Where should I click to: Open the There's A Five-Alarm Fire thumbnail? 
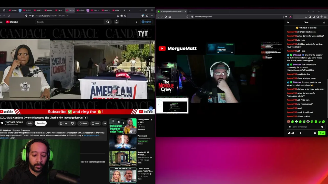pos(123,175)
